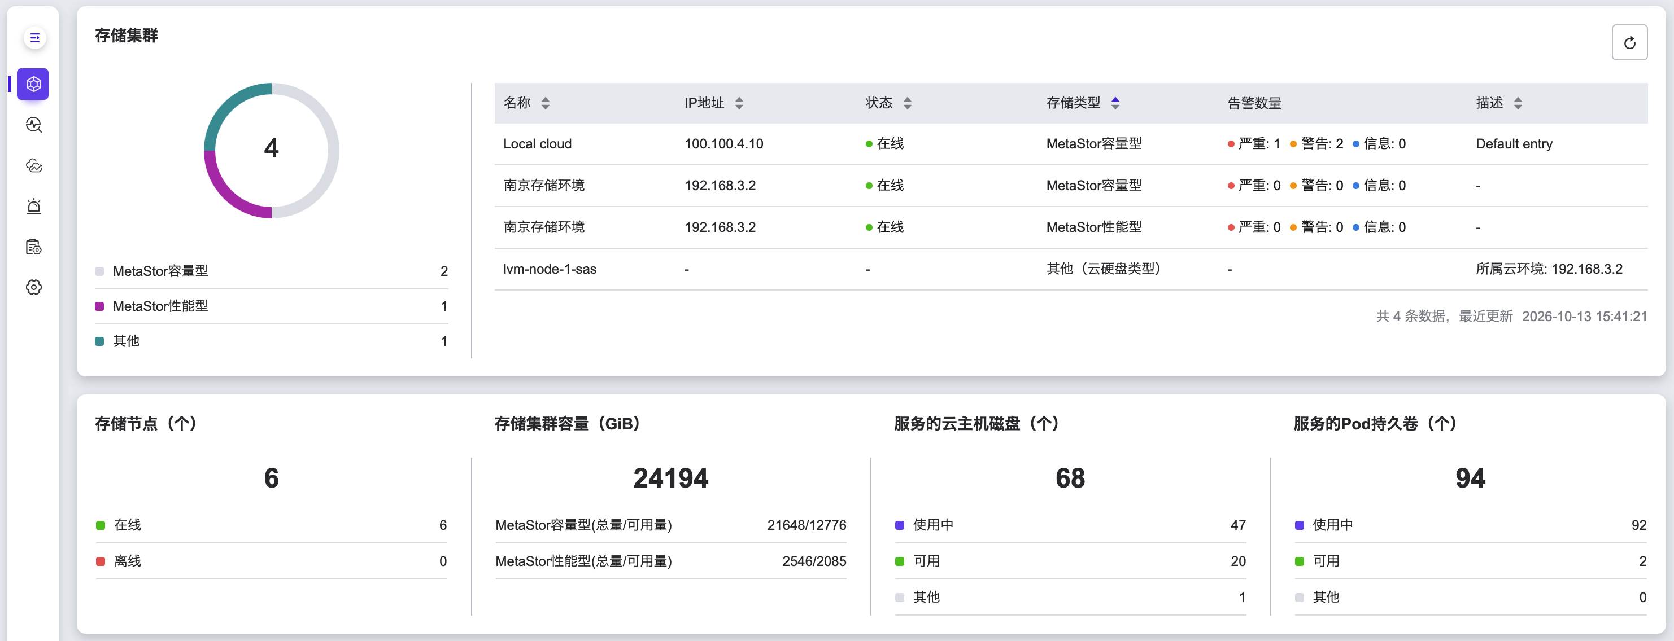Open the monitoring magnifier chart icon
Image resolution: width=1674 pixels, height=641 pixels.
click(x=34, y=125)
